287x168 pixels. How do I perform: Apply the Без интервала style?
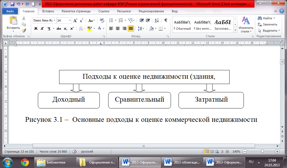pyautogui.click(x=202, y=25)
